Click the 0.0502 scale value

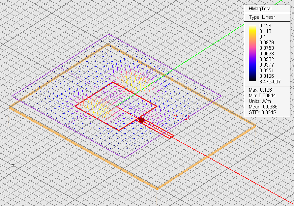point(266,59)
